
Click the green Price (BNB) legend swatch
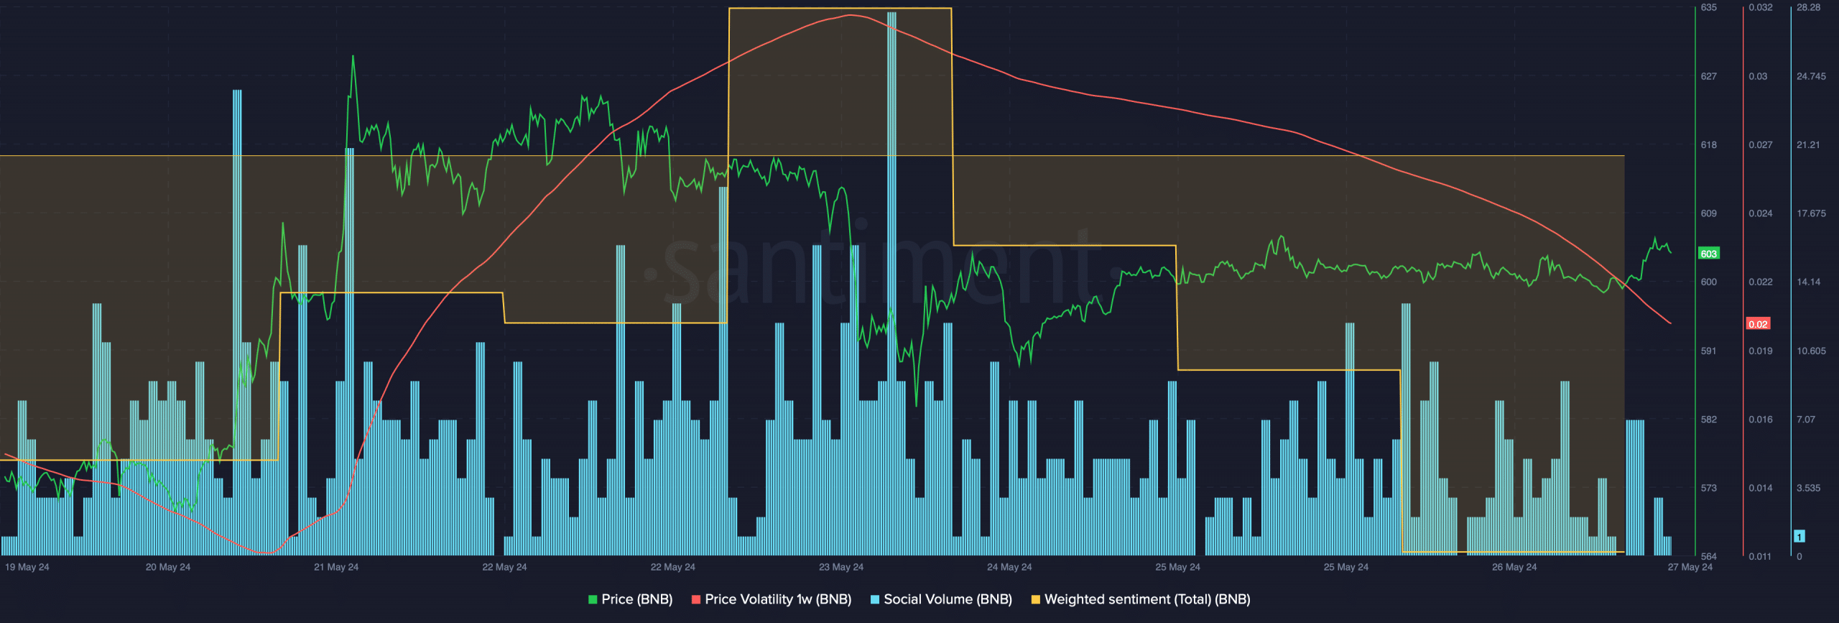[593, 599]
